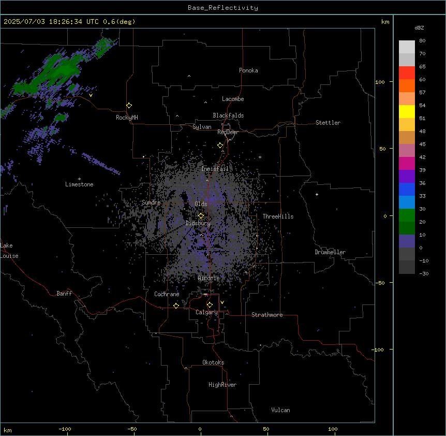This screenshot has height=436, width=446.
Task: Click the yellow diamond marker near RockyMH
Action: 129,106
